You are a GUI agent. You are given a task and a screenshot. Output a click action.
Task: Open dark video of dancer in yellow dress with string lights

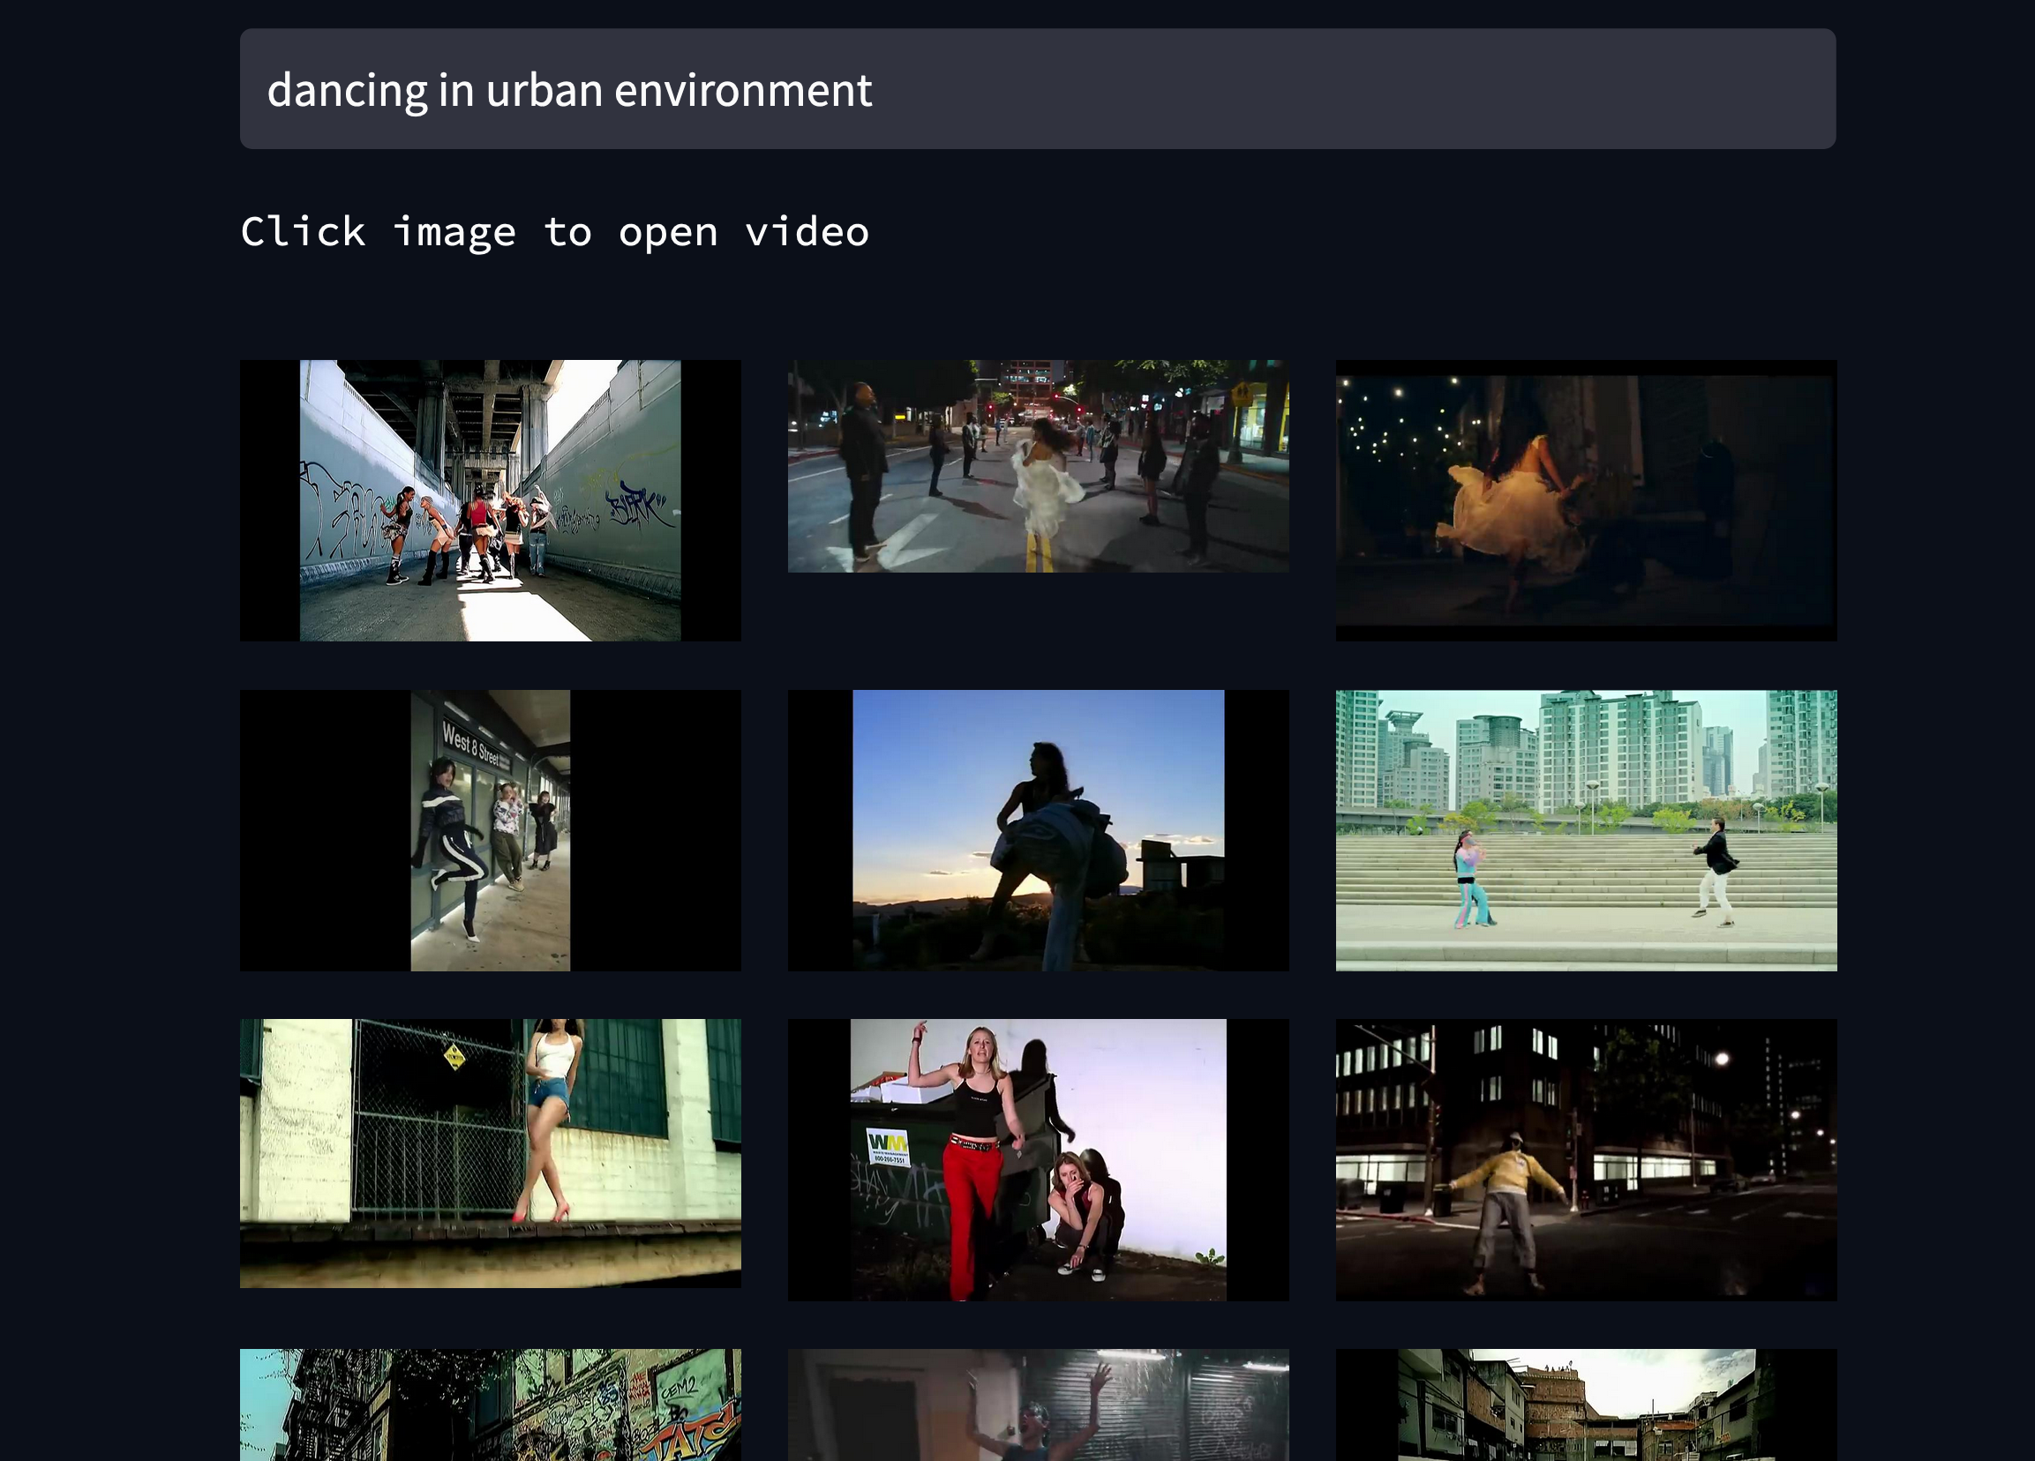coord(1587,500)
